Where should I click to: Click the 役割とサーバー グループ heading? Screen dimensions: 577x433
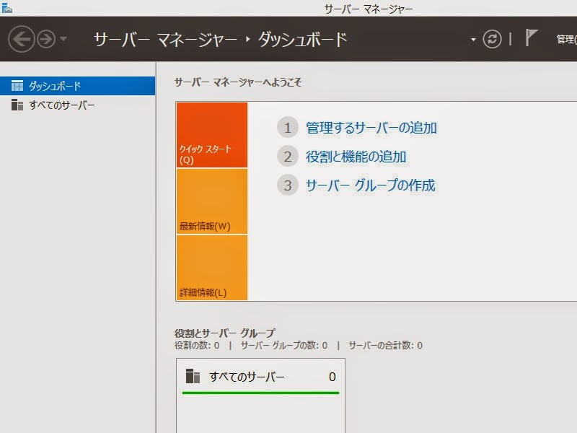[x=224, y=333]
